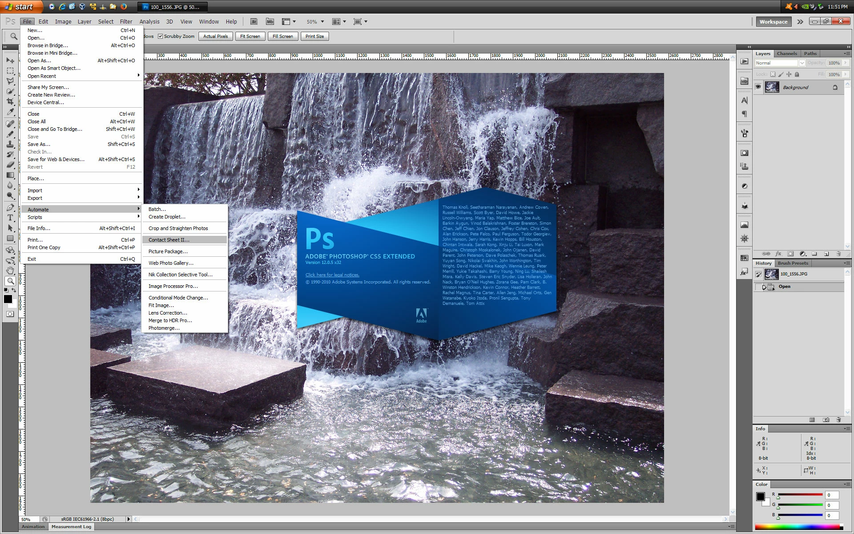Choose the Eraser tool
Viewport: 854px width, 534px height.
pyautogui.click(x=10, y=165)
